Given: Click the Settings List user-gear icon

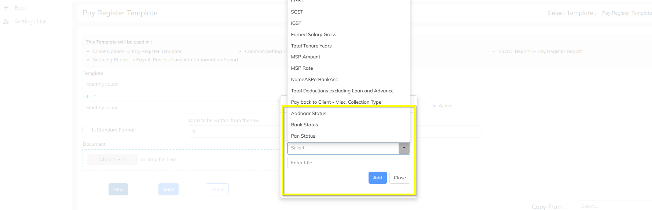Looking at the screenshot, I should [6, 22].
